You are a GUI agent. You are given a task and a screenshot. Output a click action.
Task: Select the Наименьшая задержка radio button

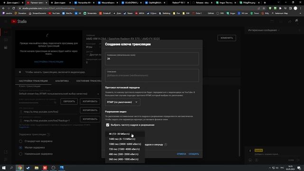(20, 154)
